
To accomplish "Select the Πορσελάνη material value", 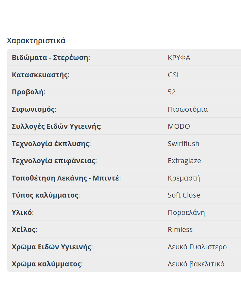I will click(x=186, y=213).
